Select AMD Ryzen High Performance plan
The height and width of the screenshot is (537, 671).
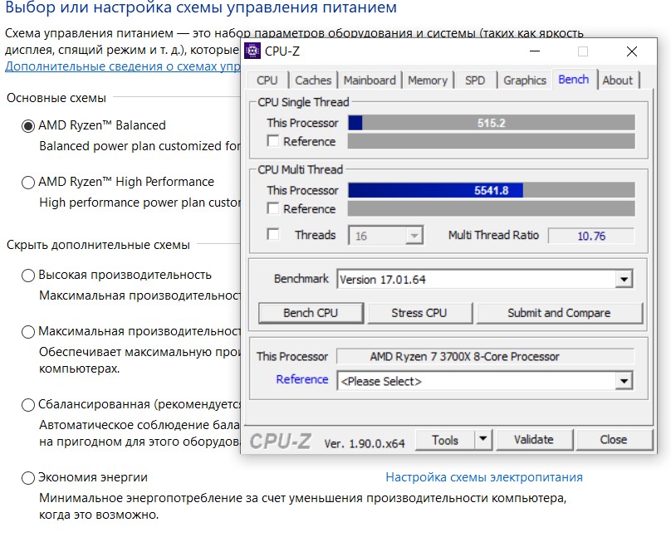pos(28,183)
